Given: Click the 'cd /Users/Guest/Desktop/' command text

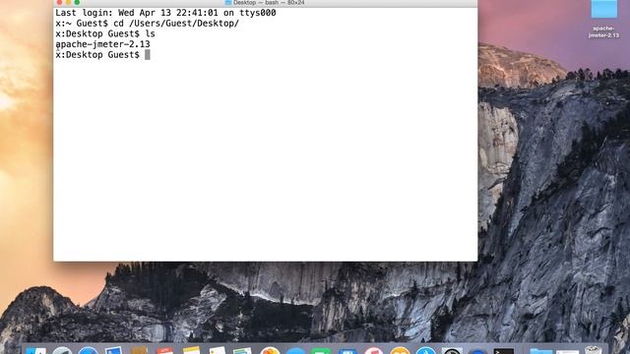Looking at the screenshot, I should click(x=176, y=24).
